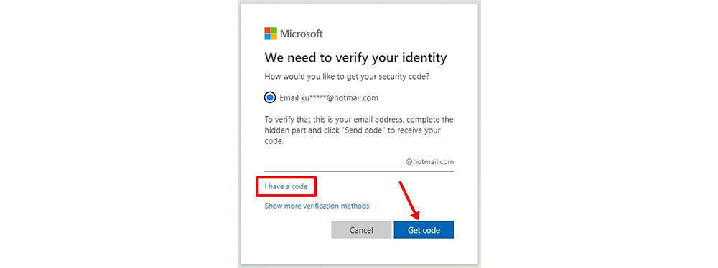Click the verification instructions paragraph
The image size is (718, 268).
tap(359, 131)
